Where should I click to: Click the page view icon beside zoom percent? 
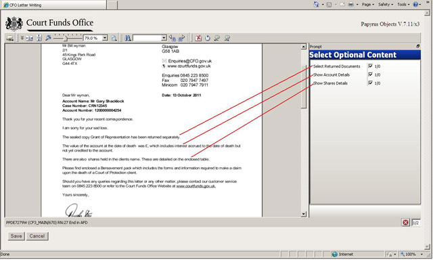[x=114, y=38]
